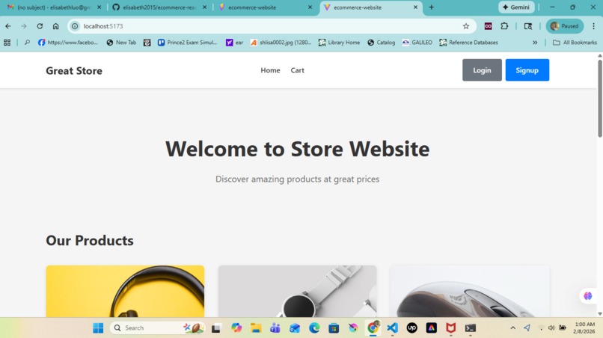Open Microsoft Teams from taskbar
The height and width of the screenshot is (338, 603).
[275, 328]
